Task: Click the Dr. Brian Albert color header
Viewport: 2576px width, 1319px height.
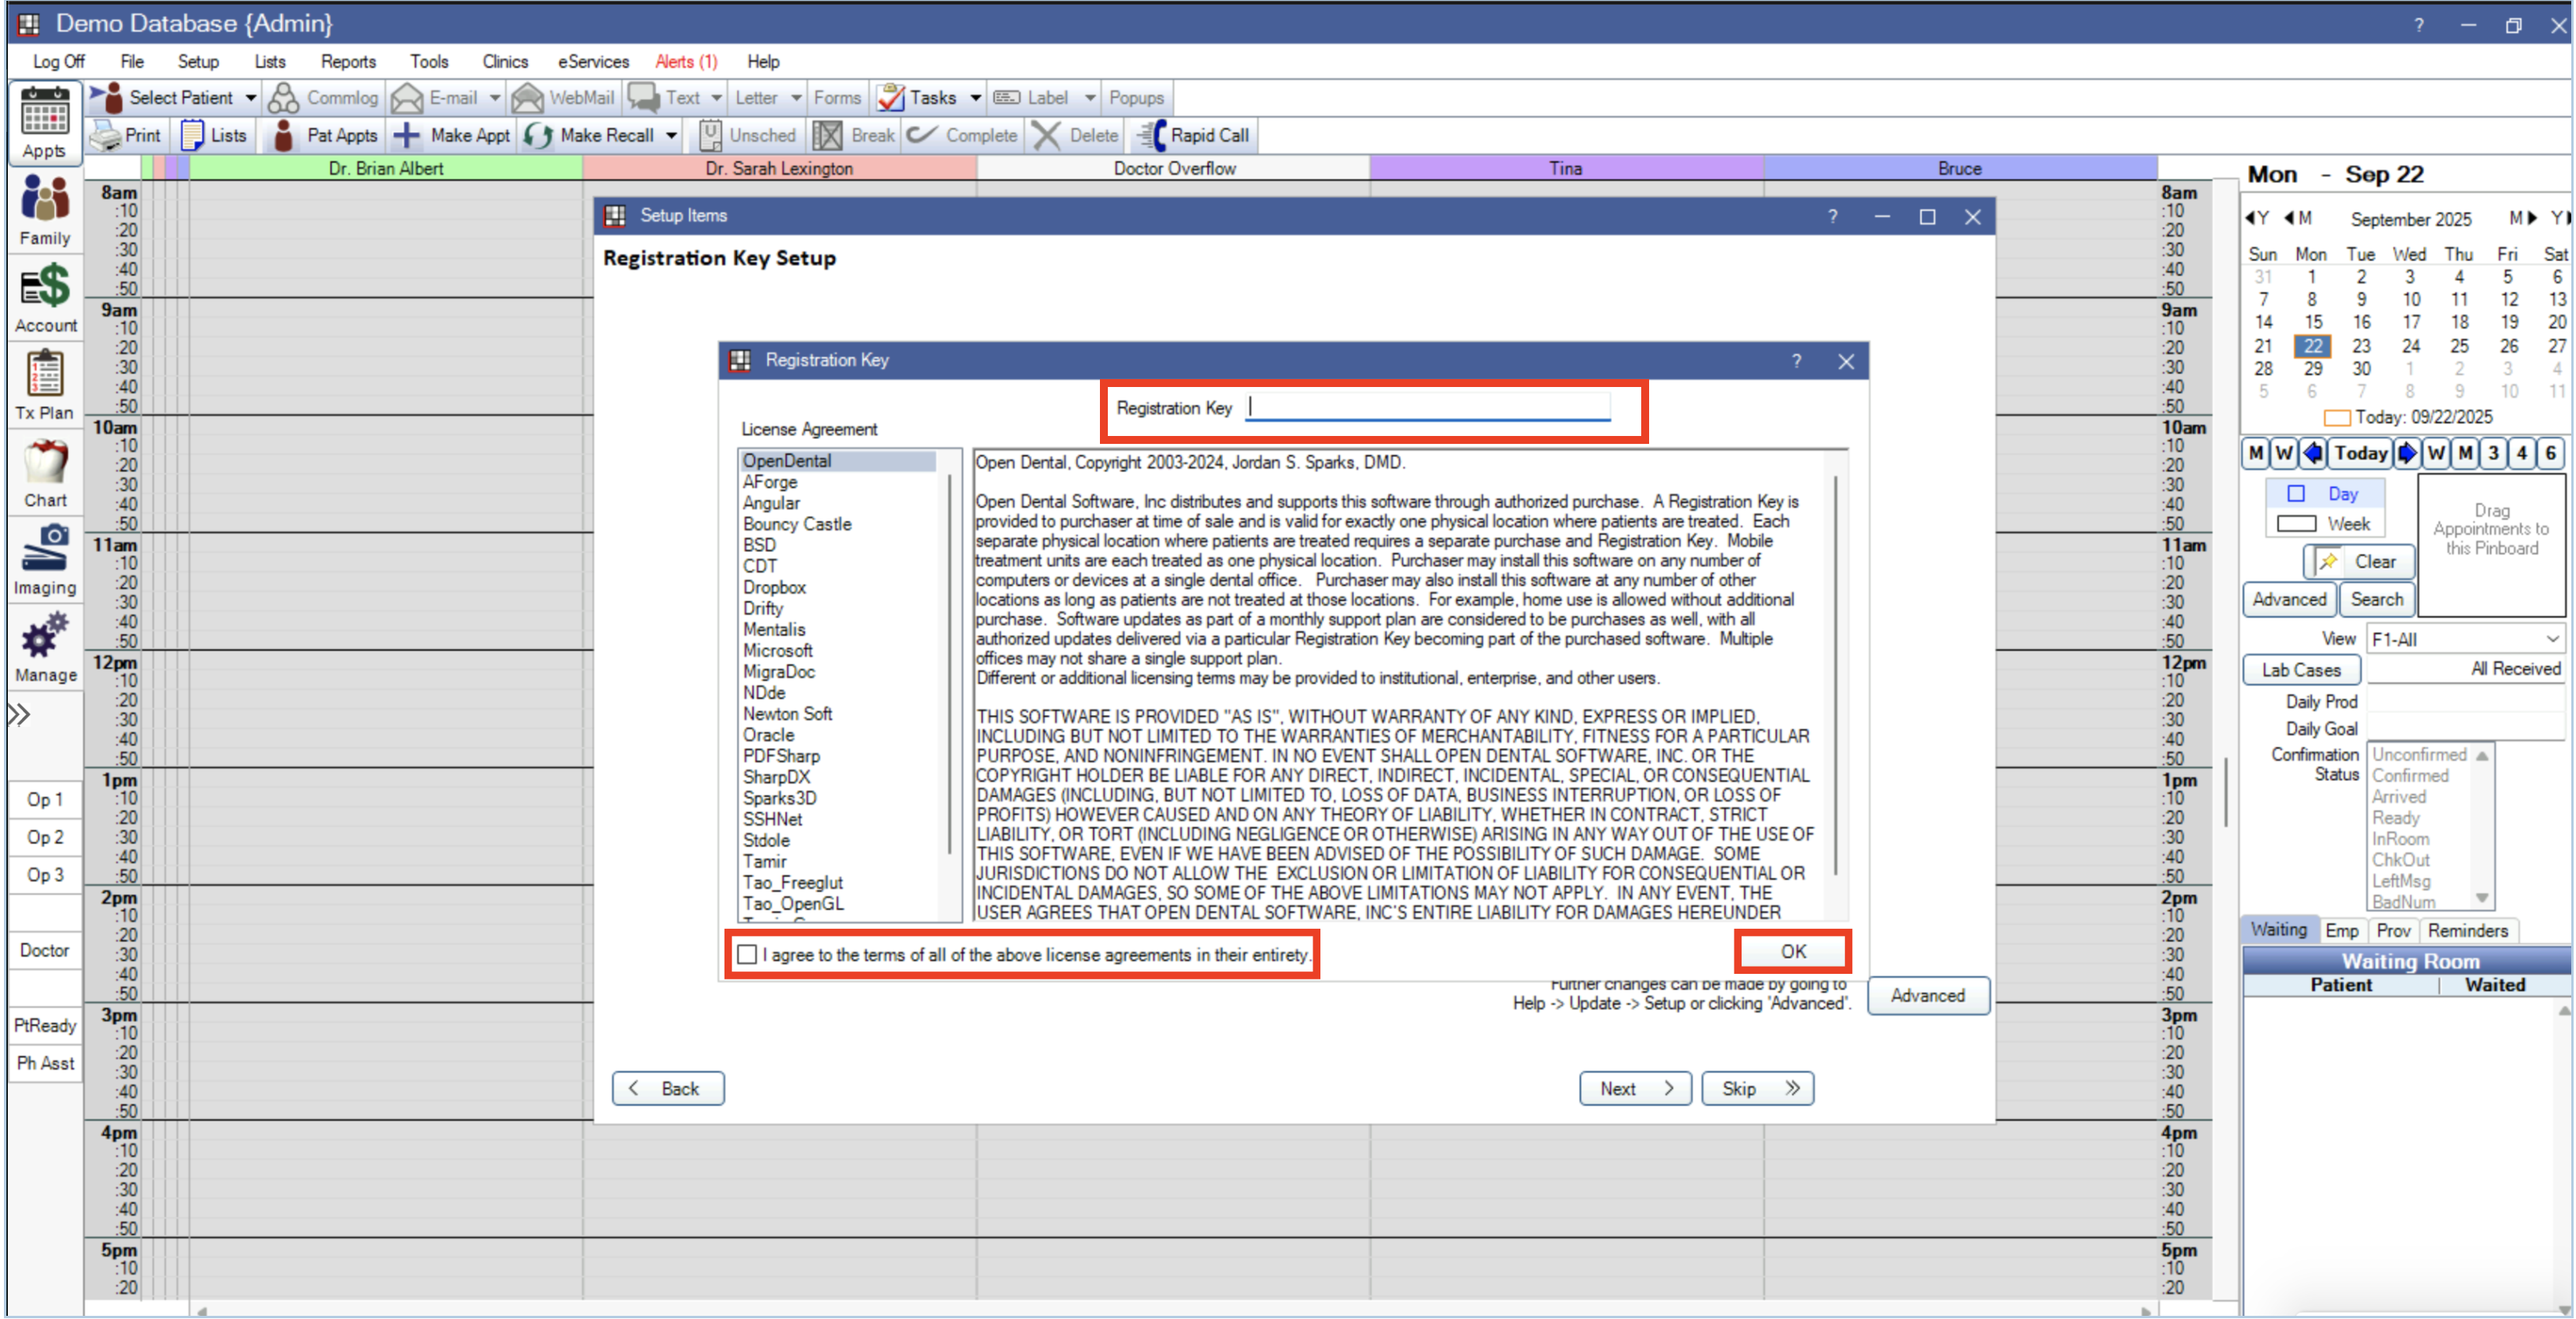Action: 386,168
